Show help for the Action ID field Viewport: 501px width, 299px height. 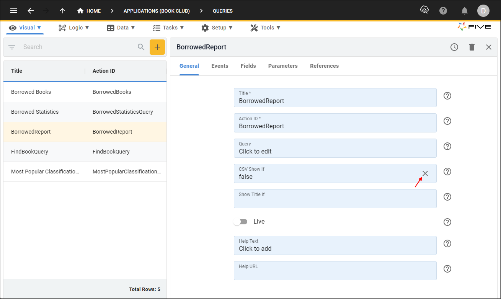click(447, 121)
